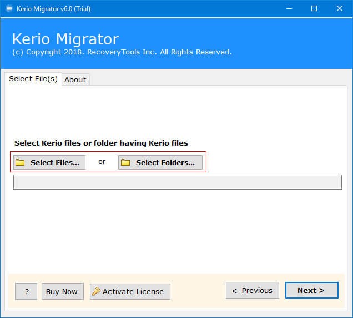Open the Activate License dialog

point(130,291)
